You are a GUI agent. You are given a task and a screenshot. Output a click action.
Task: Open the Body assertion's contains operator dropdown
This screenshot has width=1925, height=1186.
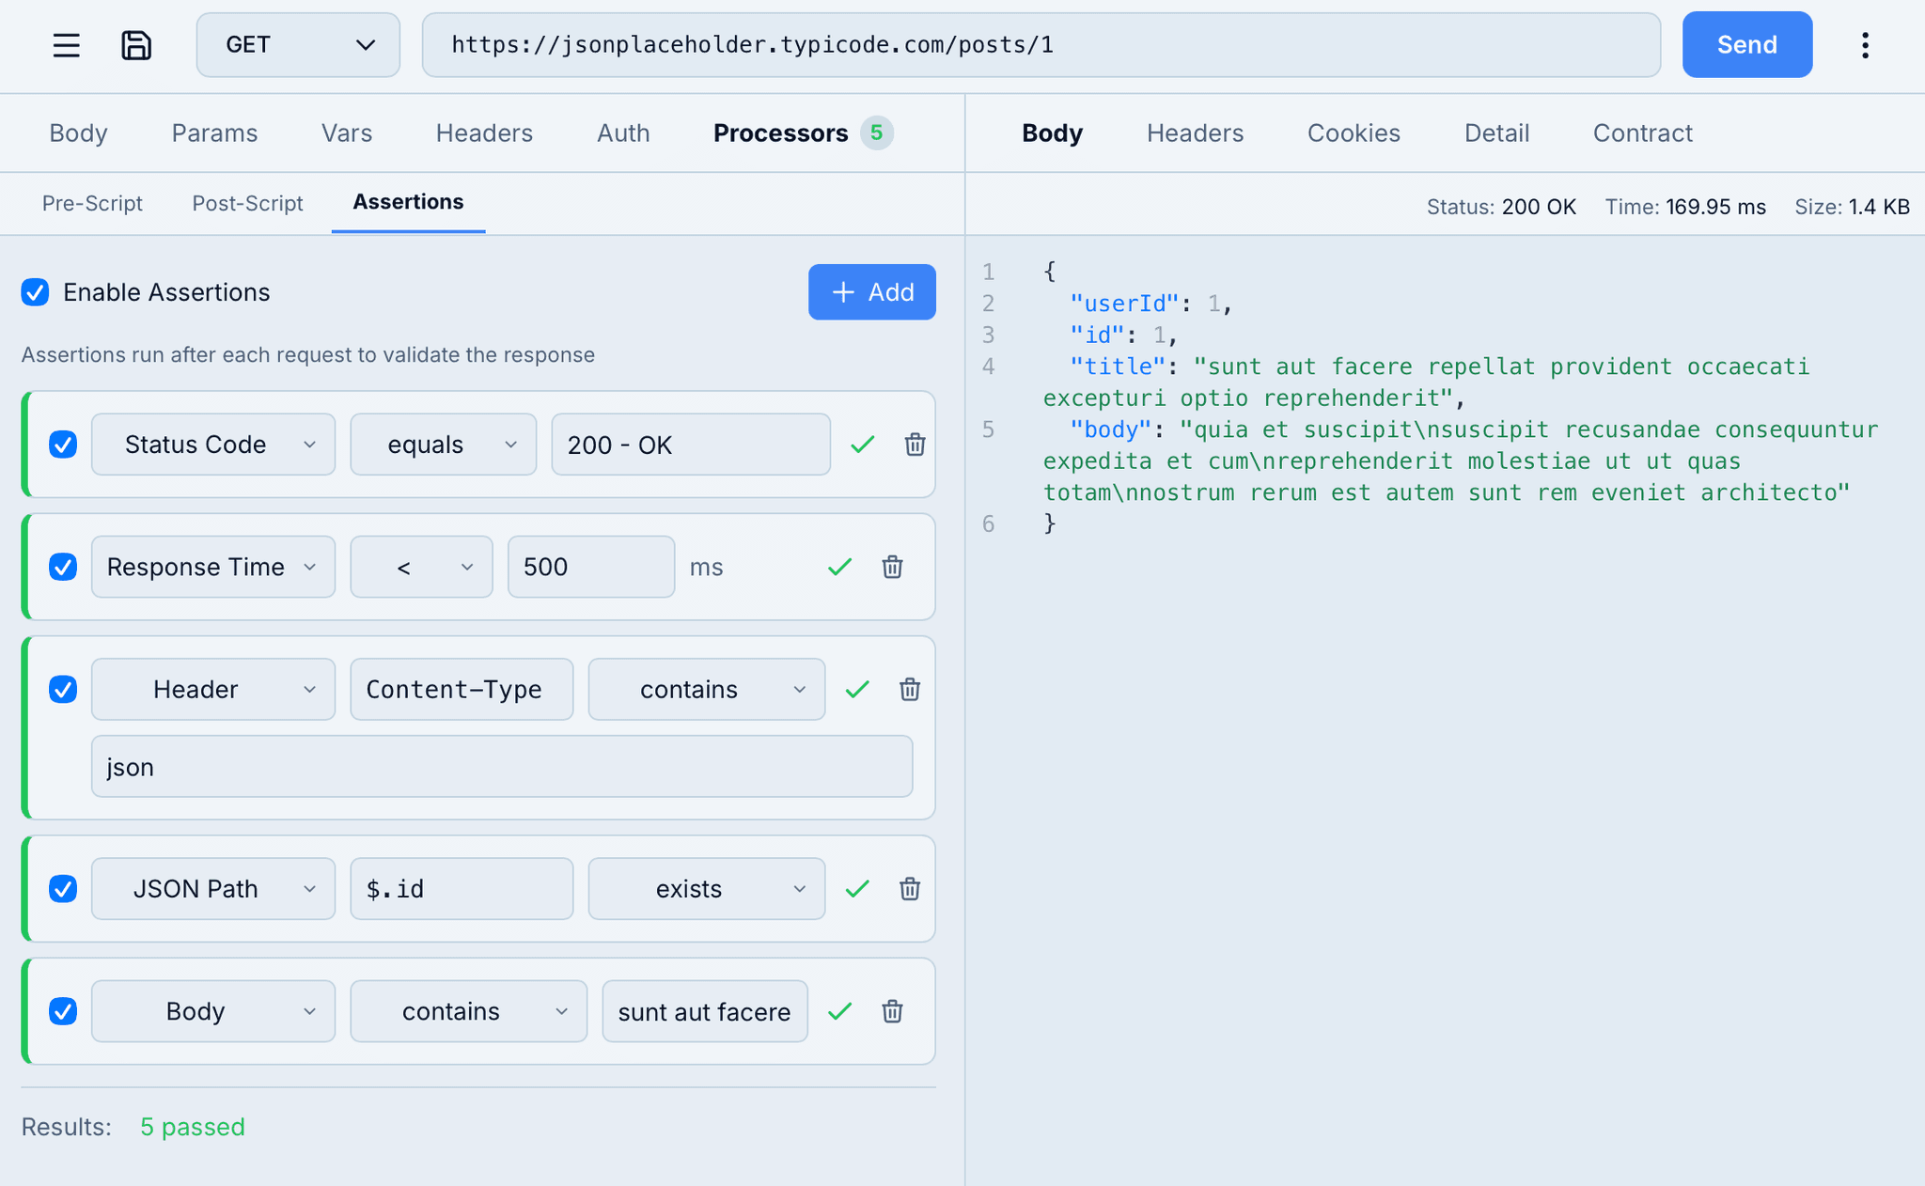point(468,1011)
